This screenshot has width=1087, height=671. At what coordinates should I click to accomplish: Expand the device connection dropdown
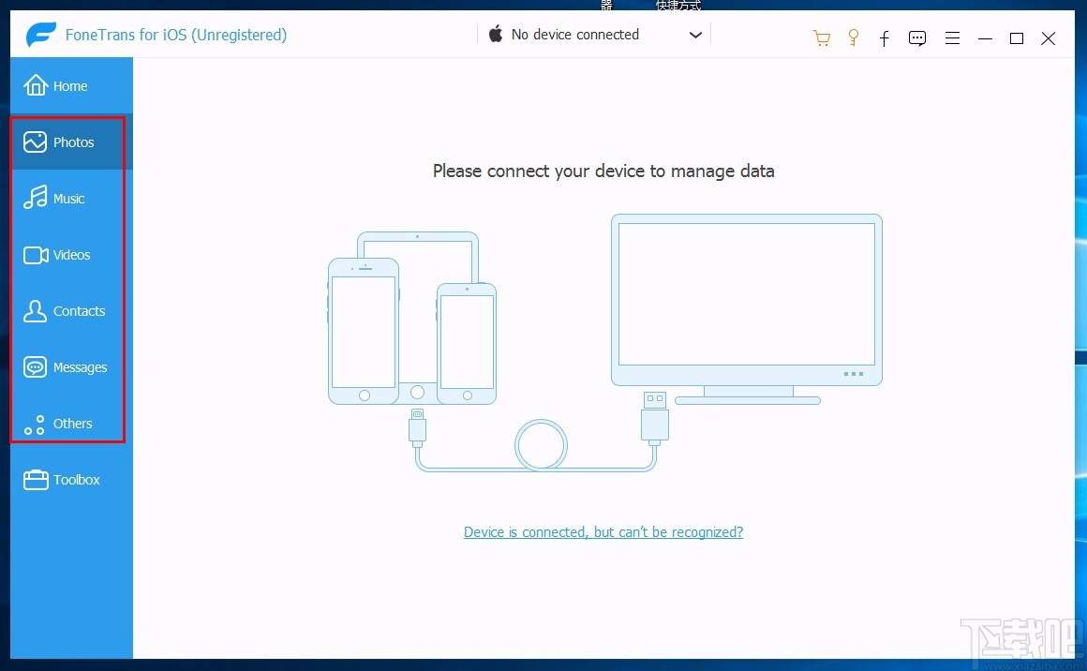(694, 34)
